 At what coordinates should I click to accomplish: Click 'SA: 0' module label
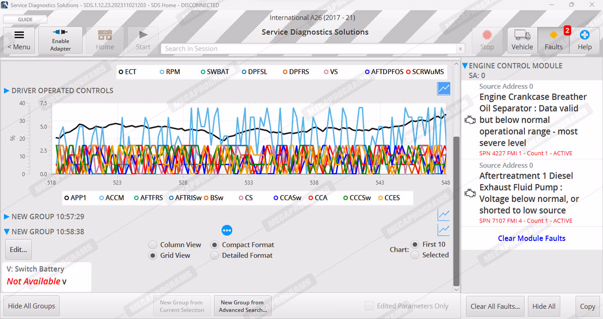pos(477,76)
